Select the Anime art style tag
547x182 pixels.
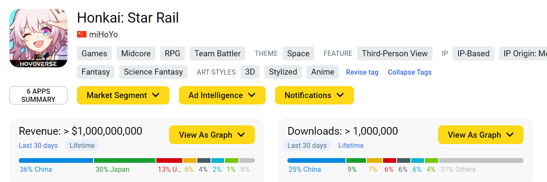click(323, 72)
